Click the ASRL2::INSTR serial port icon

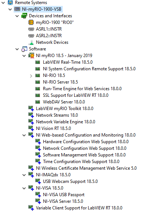31,36
